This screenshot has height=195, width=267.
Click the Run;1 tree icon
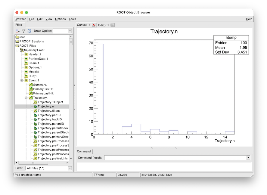(x=26, y=76)
